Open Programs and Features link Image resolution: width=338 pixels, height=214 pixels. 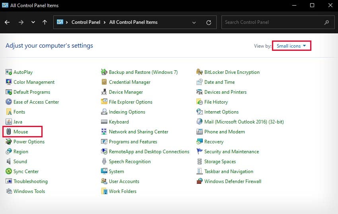tap(133, 142)
